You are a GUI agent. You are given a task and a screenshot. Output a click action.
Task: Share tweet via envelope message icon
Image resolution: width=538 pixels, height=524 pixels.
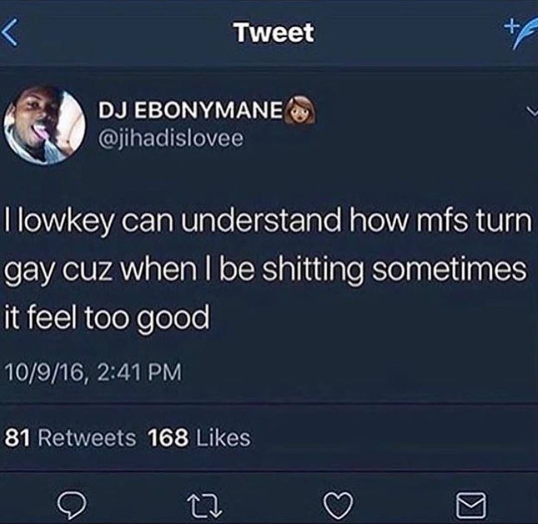pyautogui.click(x=471, y=505)
